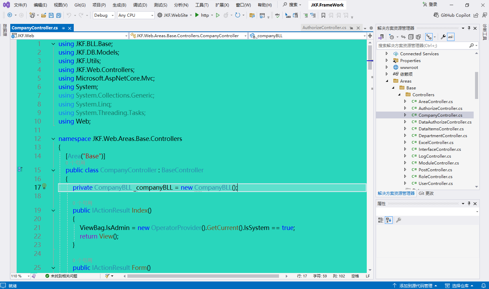Viewport: 489px width, 289px height.
Task: Click the Open File folder icon in toolbar
Action: [44, 15]
